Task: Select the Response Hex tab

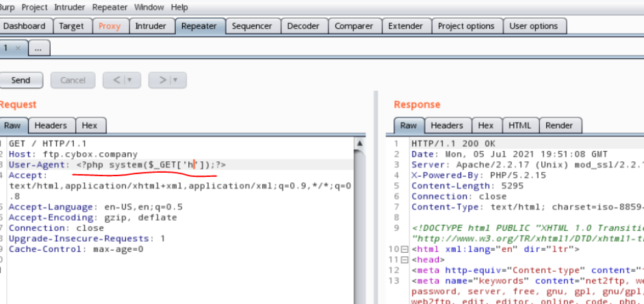Action: 485,126
